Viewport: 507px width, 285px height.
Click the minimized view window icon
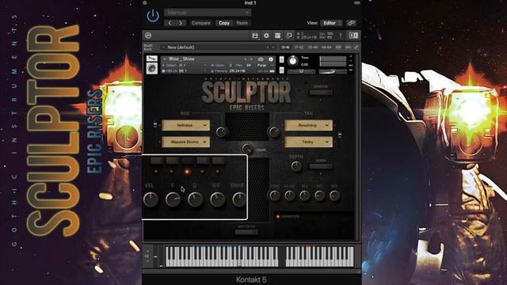pyautogui.click(x=288, y=36)
